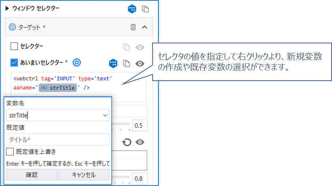Click the target bullseye icon beside ターゲット
This screenshot has height=186, width=332.
tap(12, 27)
